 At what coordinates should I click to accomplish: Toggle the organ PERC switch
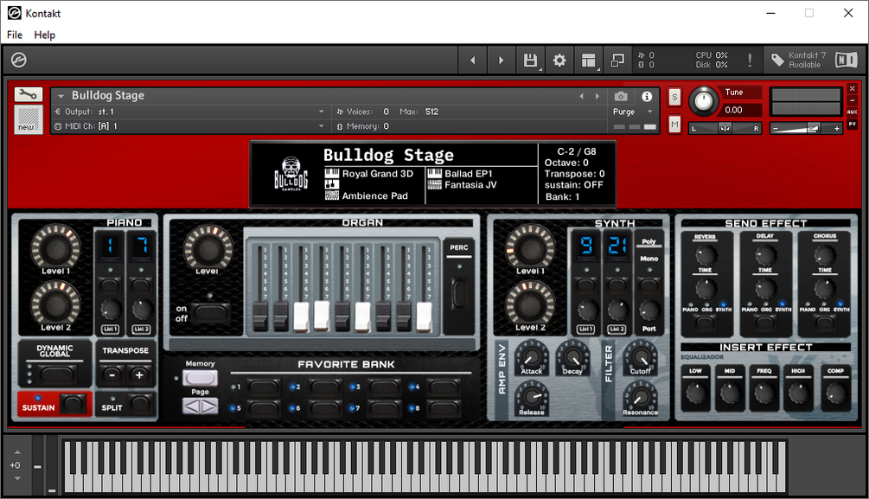point(459,293)
